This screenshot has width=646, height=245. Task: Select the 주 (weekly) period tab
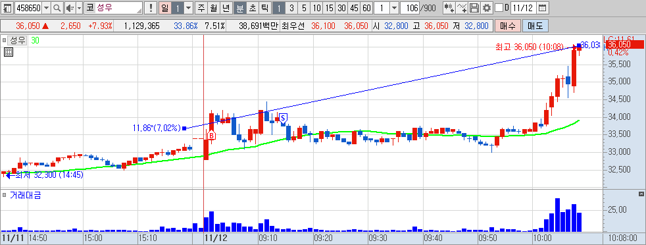pyautogui.click(x=201, y=8)
